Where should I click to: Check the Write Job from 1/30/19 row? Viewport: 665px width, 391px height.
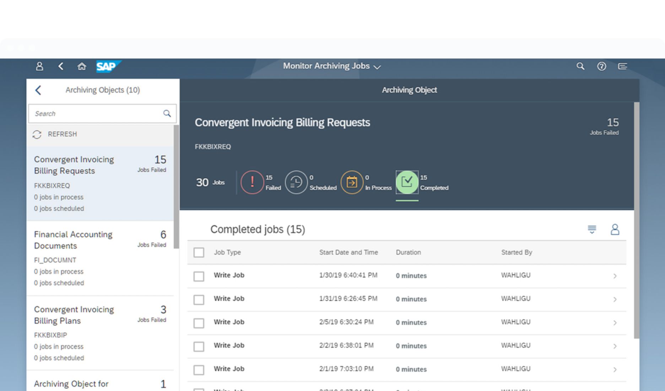(199, 276)
